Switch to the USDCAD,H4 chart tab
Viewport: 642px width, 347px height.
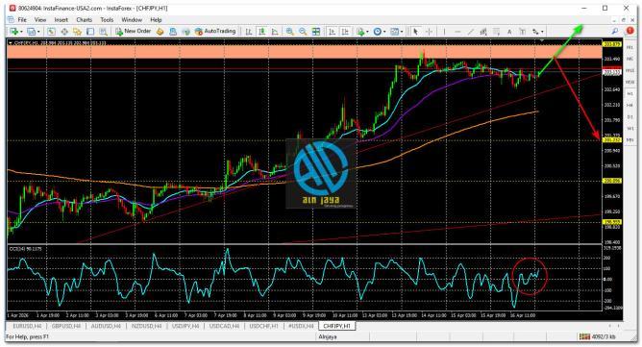(224, 326)
